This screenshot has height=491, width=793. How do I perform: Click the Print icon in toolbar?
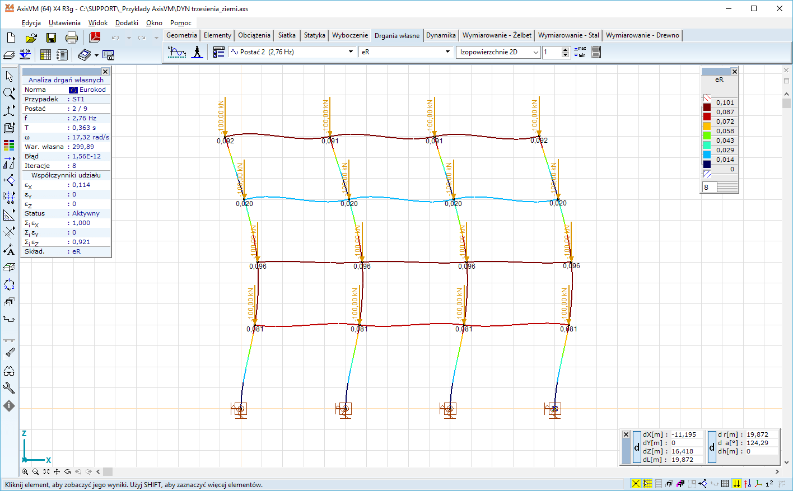coord(71,38)
